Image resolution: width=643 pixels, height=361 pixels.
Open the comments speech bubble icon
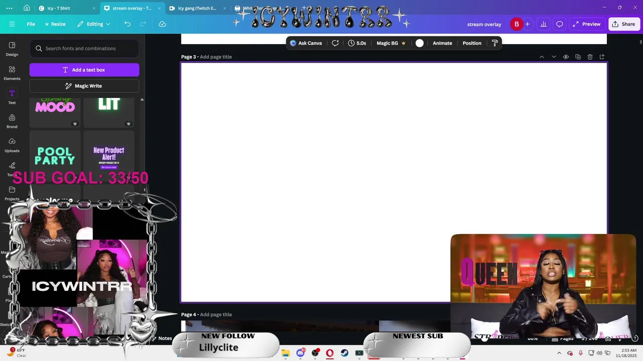coord(559,24)
